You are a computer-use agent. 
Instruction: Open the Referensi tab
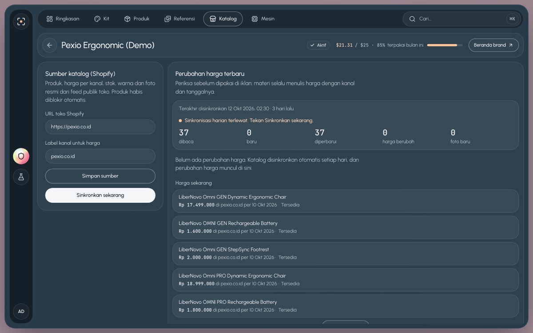point(179,19)
